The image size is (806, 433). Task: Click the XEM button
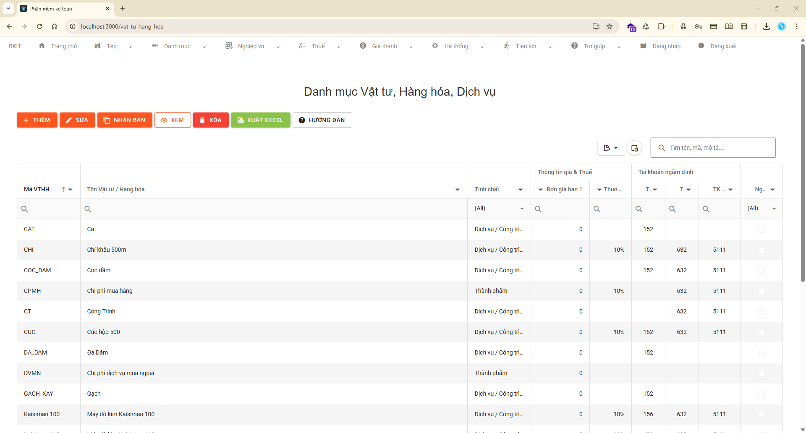[x=173, y=120]
